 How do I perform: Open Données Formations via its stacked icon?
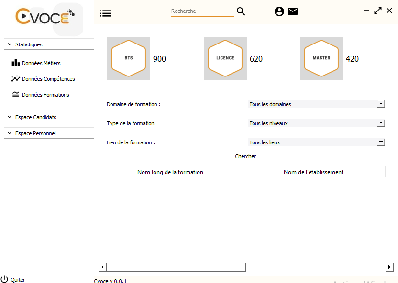pos(16,94)
